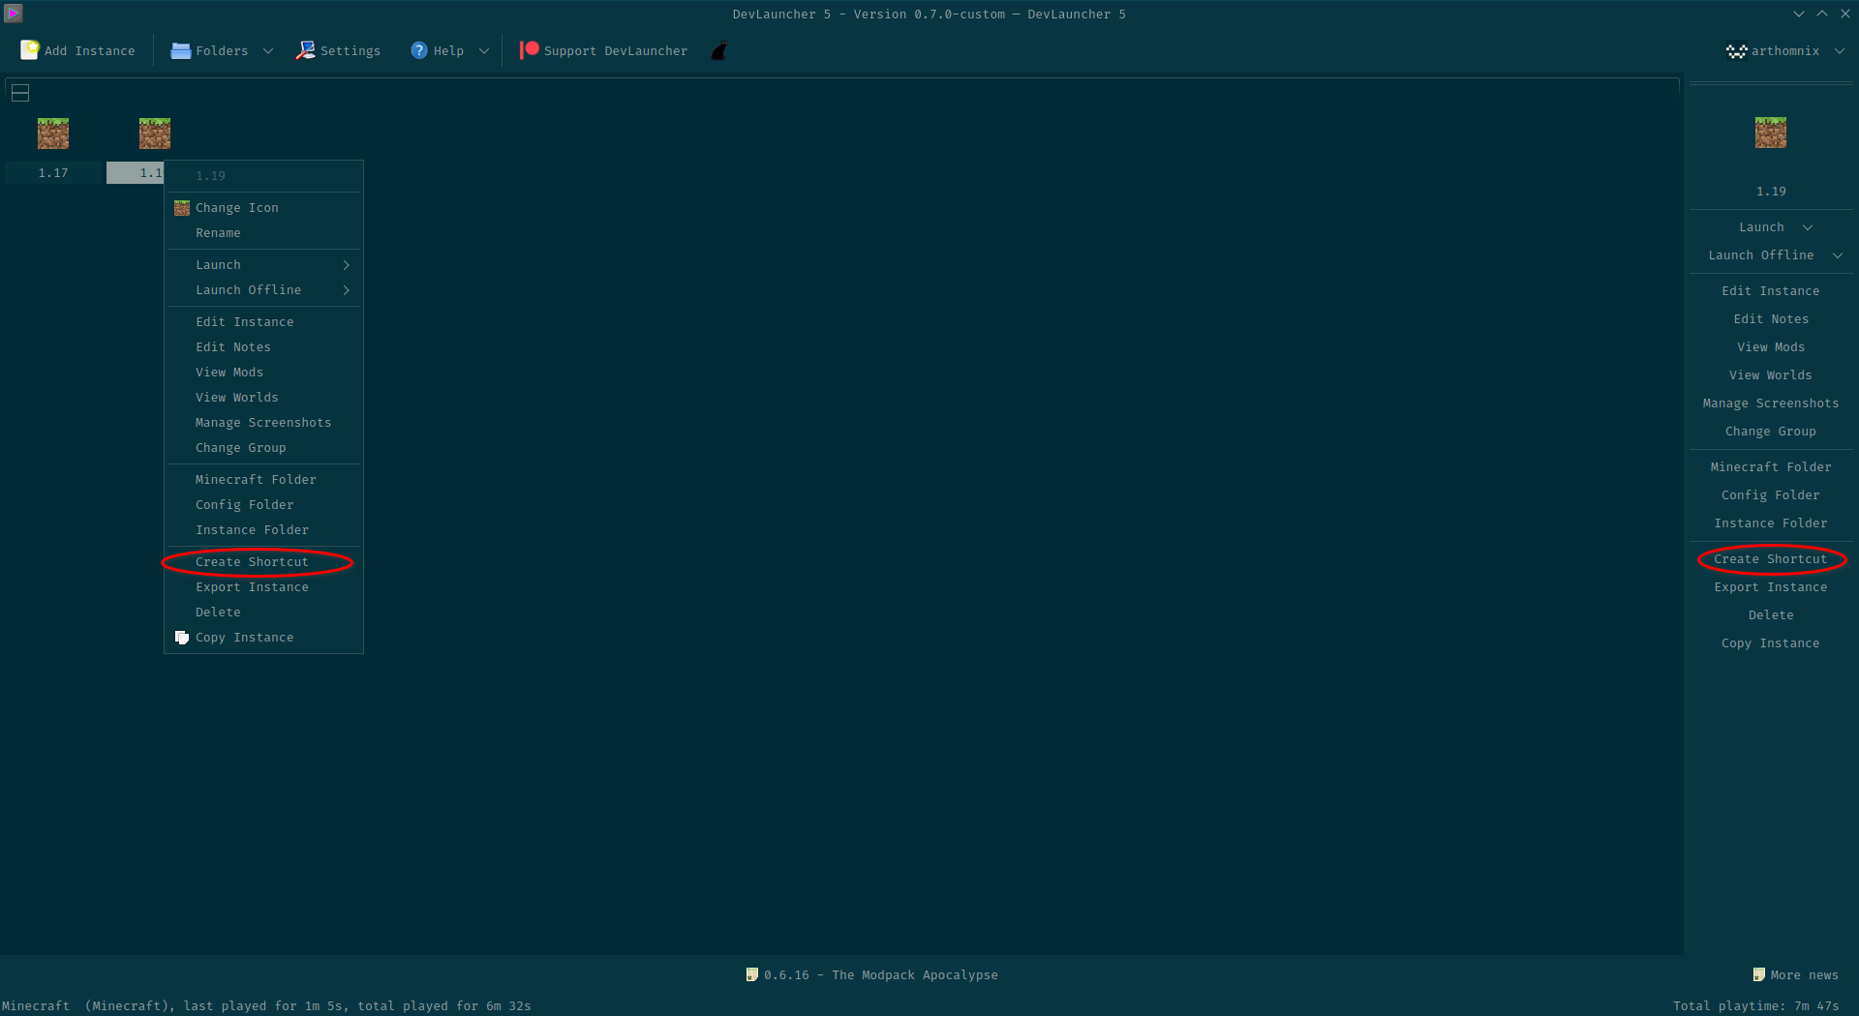Choose Export Instance in context menu
The height and width of the screenshot is (1016, 1859).
coord(263,587)
